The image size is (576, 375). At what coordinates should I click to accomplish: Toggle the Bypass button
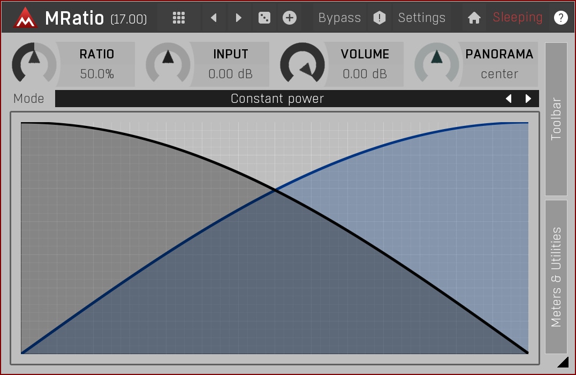point(339,18)
